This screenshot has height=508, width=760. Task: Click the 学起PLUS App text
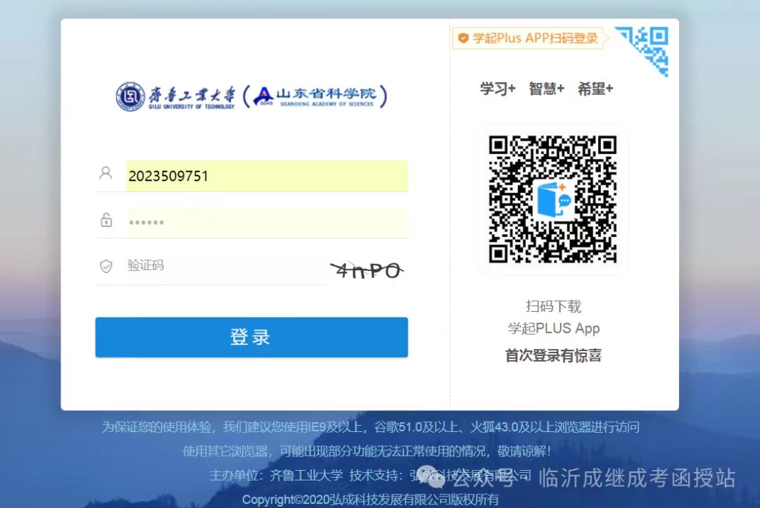click(554, 328)
